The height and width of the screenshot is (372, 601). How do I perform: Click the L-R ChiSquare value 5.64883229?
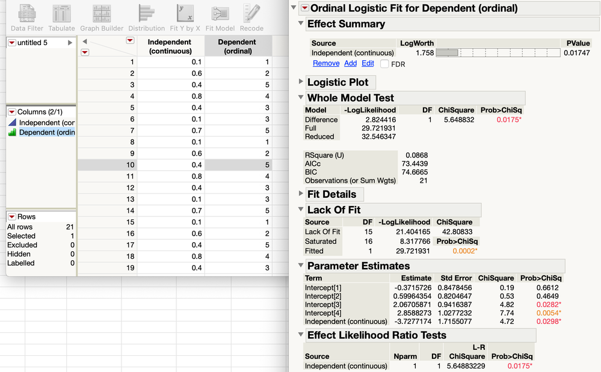click(466, 366)
